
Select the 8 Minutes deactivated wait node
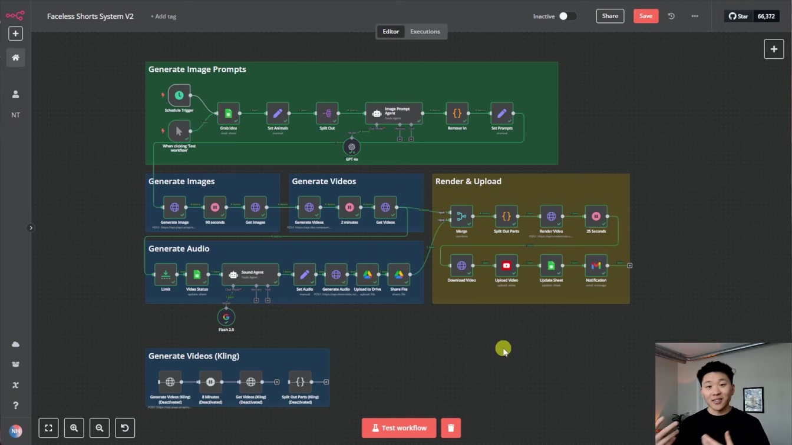[210, 382]
